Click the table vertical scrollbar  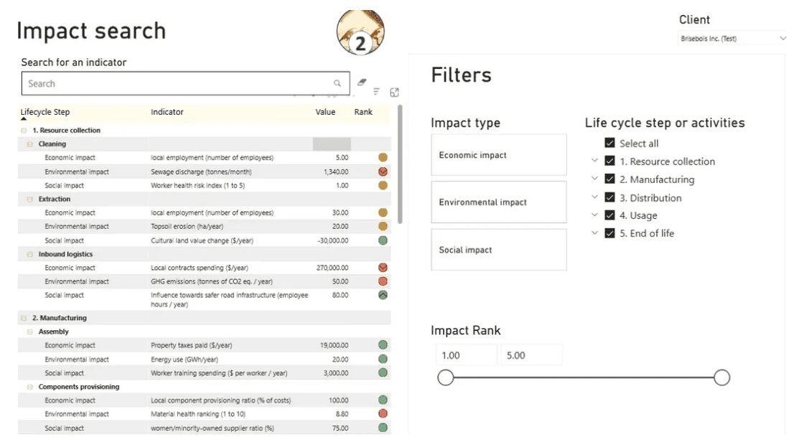pyautogui.click(x=400, y=164)
